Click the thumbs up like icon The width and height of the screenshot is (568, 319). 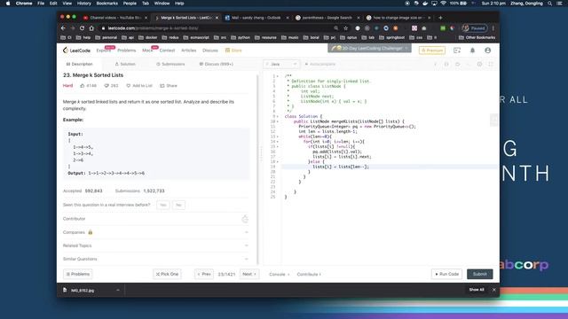83,86
